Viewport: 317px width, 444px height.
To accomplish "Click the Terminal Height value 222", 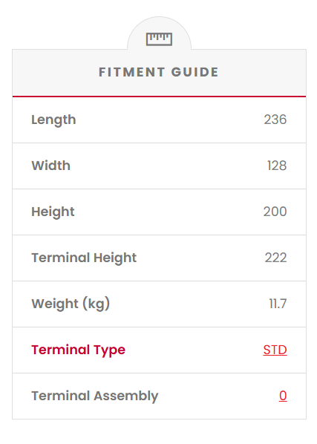I will [275, 258].
